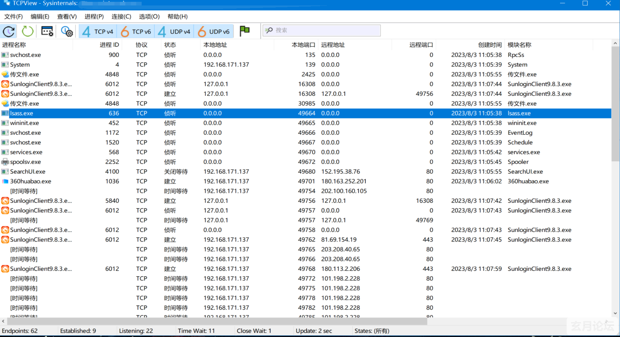Click the SearchUI.exe process icon

[5, 172]
